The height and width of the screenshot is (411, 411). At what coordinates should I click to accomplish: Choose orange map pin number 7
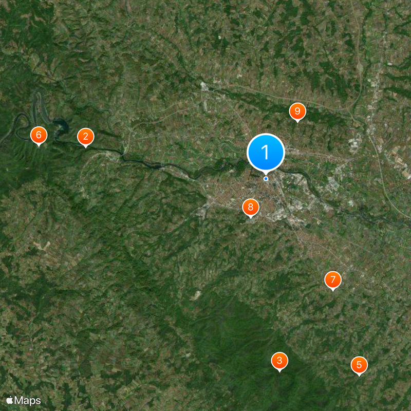(333, 280)
